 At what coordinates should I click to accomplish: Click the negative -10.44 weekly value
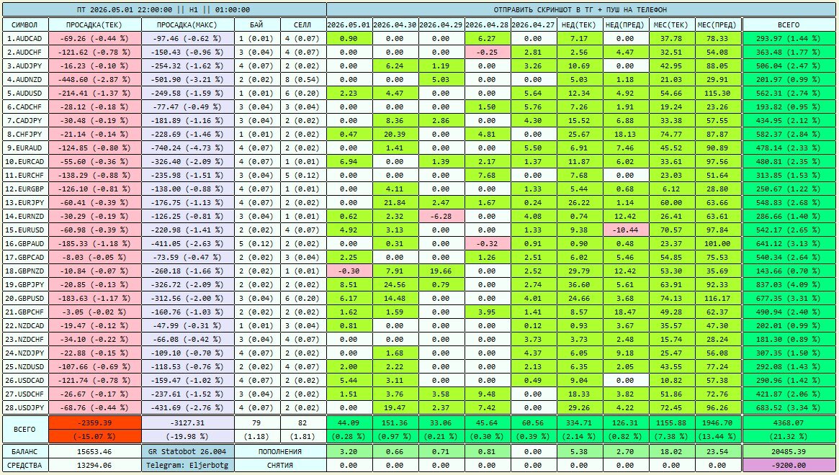[x=625, y=230]
